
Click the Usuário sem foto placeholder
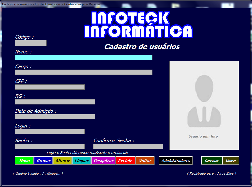click(x=204, y=105)
